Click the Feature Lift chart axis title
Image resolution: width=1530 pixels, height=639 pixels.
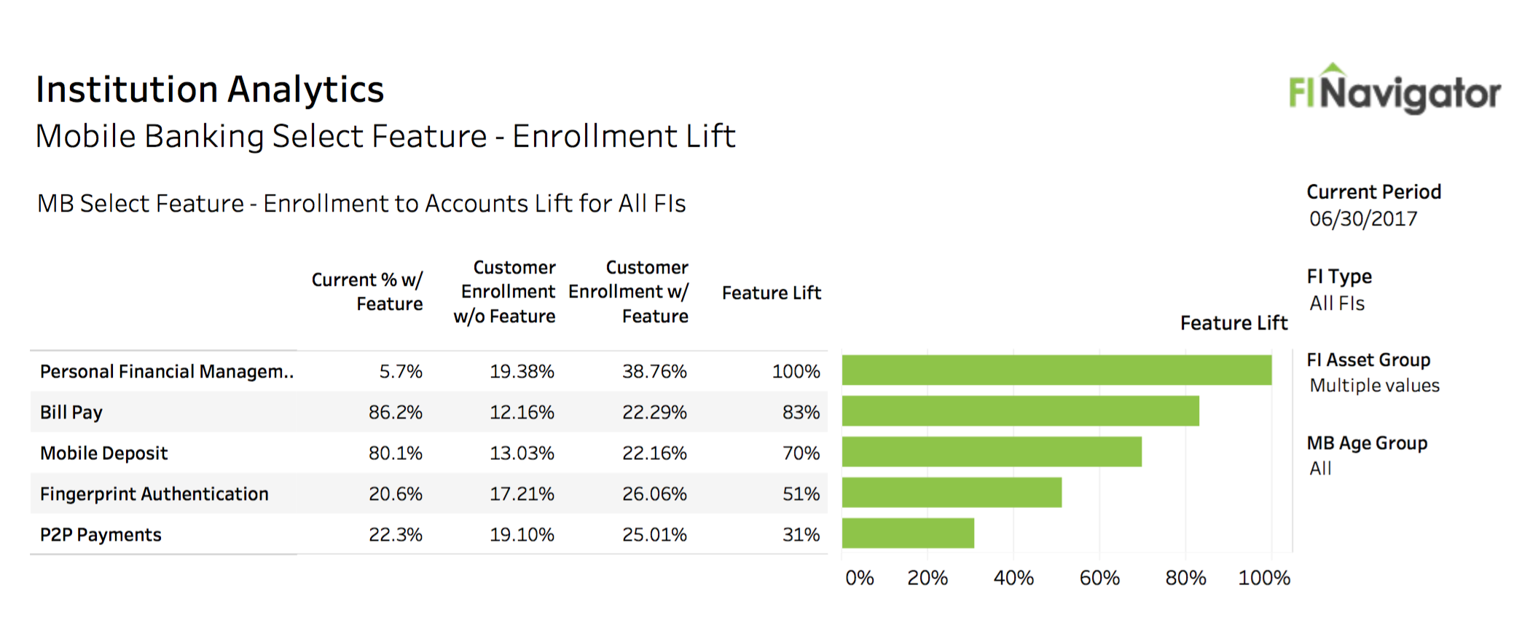[x=1233, y=322]
